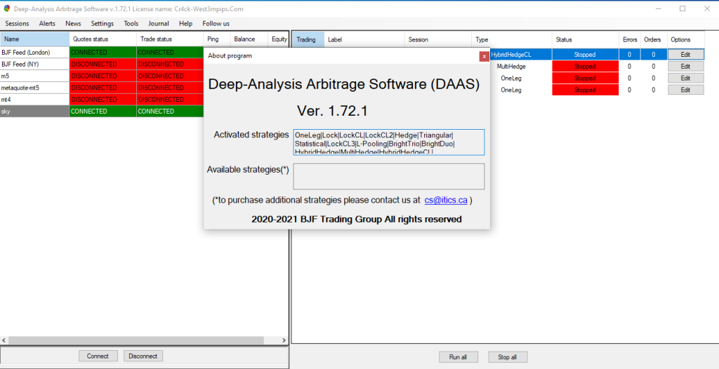Image resolution: width=719 pixels, height=369 pixels.
Task: Click DISCONNECTED quotes status of mt4
Action: (103, 100)
